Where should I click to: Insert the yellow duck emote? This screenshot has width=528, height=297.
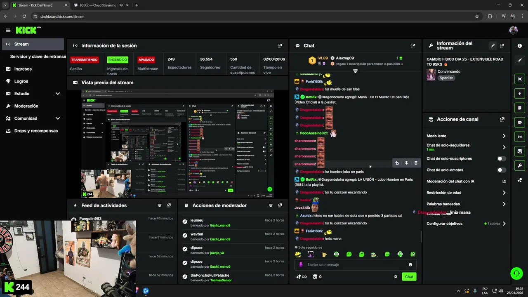pos(298,255)
